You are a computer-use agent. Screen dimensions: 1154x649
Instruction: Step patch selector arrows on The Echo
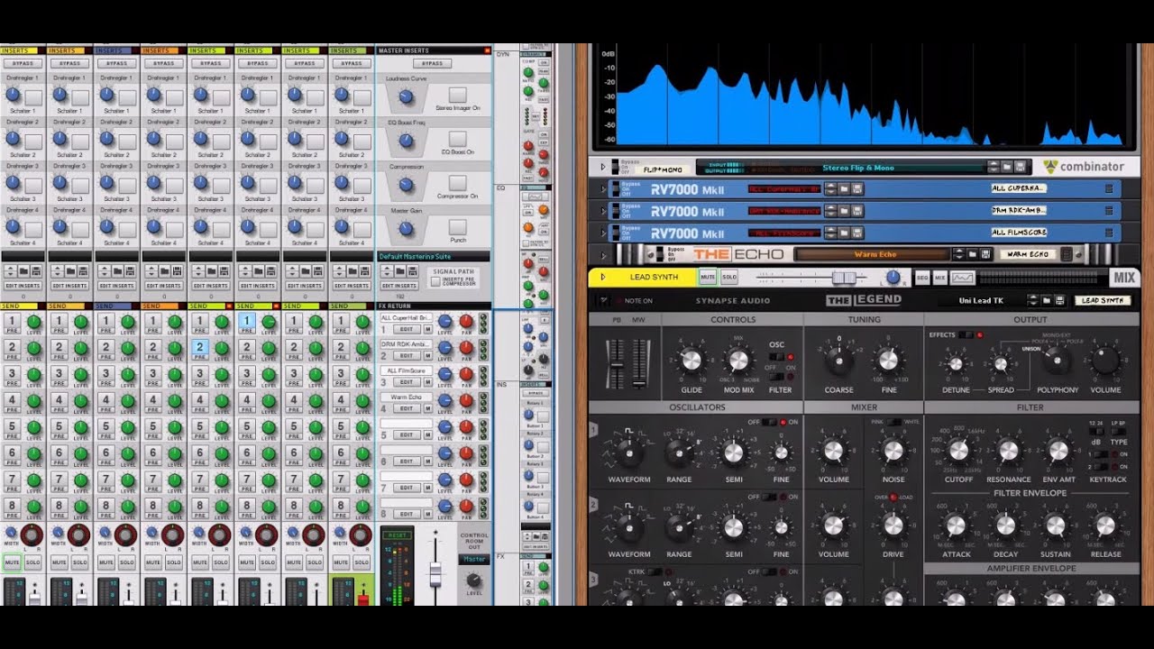tap(960, 255)
